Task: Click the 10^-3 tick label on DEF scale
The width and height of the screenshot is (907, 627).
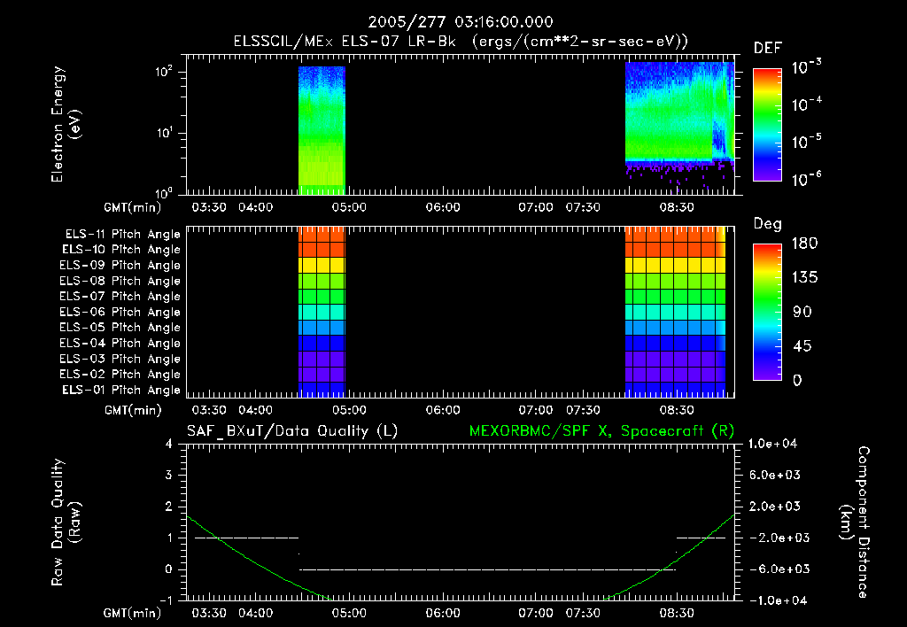Action: click(806, 66)
